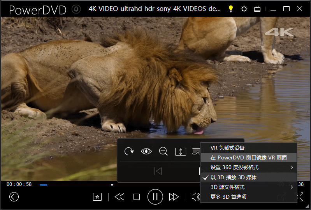Click the eye icon in the popup panel
Screen dimensions: 311x210
146,151
